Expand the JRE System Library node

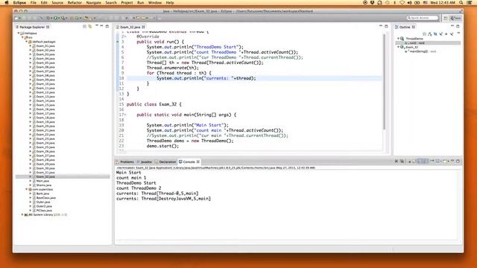point(22,214)
